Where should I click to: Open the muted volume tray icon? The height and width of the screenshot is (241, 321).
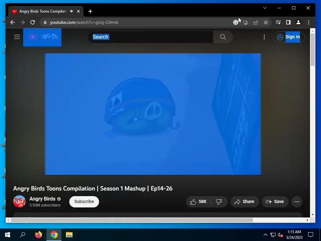(280, 235)
